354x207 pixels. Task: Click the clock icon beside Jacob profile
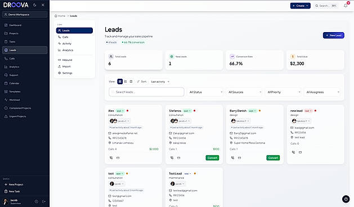pyautogui.click(x=37, y=201)
